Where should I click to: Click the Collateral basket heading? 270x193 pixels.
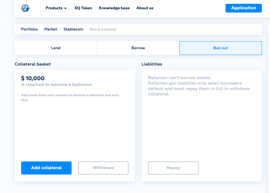[33, 64]
